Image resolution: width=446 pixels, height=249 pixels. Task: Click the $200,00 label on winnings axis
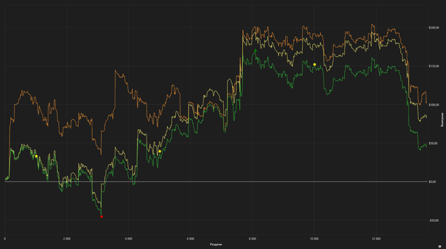click(434, 27)
